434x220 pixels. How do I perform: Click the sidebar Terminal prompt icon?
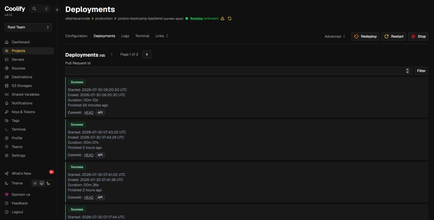7,129
